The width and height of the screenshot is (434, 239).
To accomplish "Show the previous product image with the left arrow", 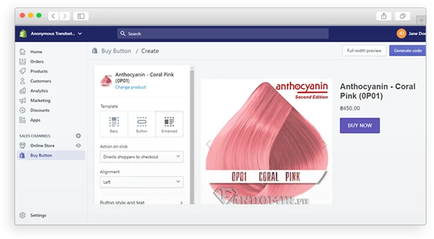I will tap(209, 144).
